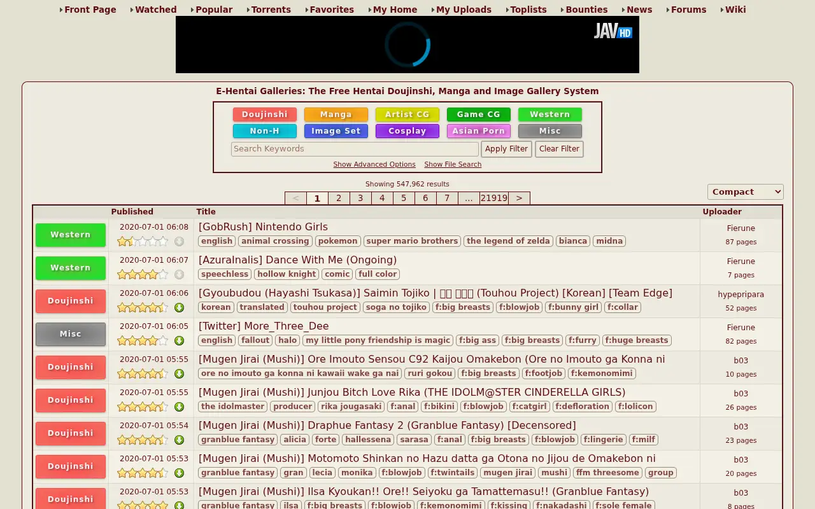Open the Forums menu item

tap(688, 10)
